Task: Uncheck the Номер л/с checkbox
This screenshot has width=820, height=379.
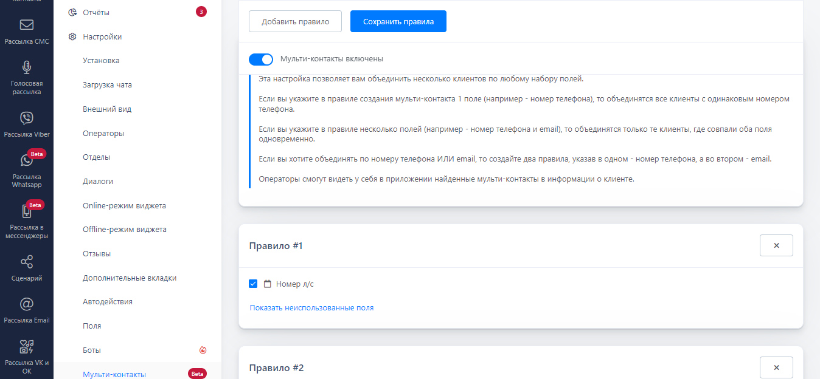Action: coord(254,284)
